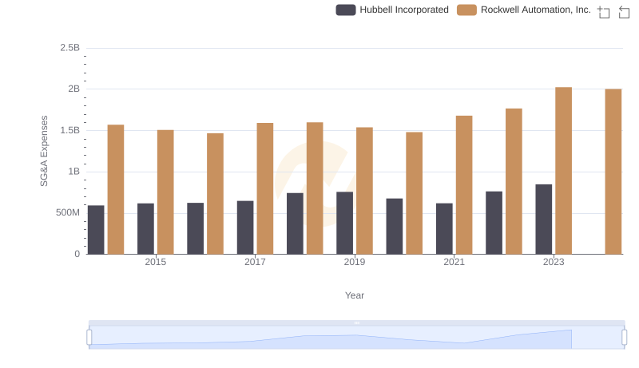Click the restore zoom icon
The width and height of the screenshot is (639, 368).
point(624,12)
